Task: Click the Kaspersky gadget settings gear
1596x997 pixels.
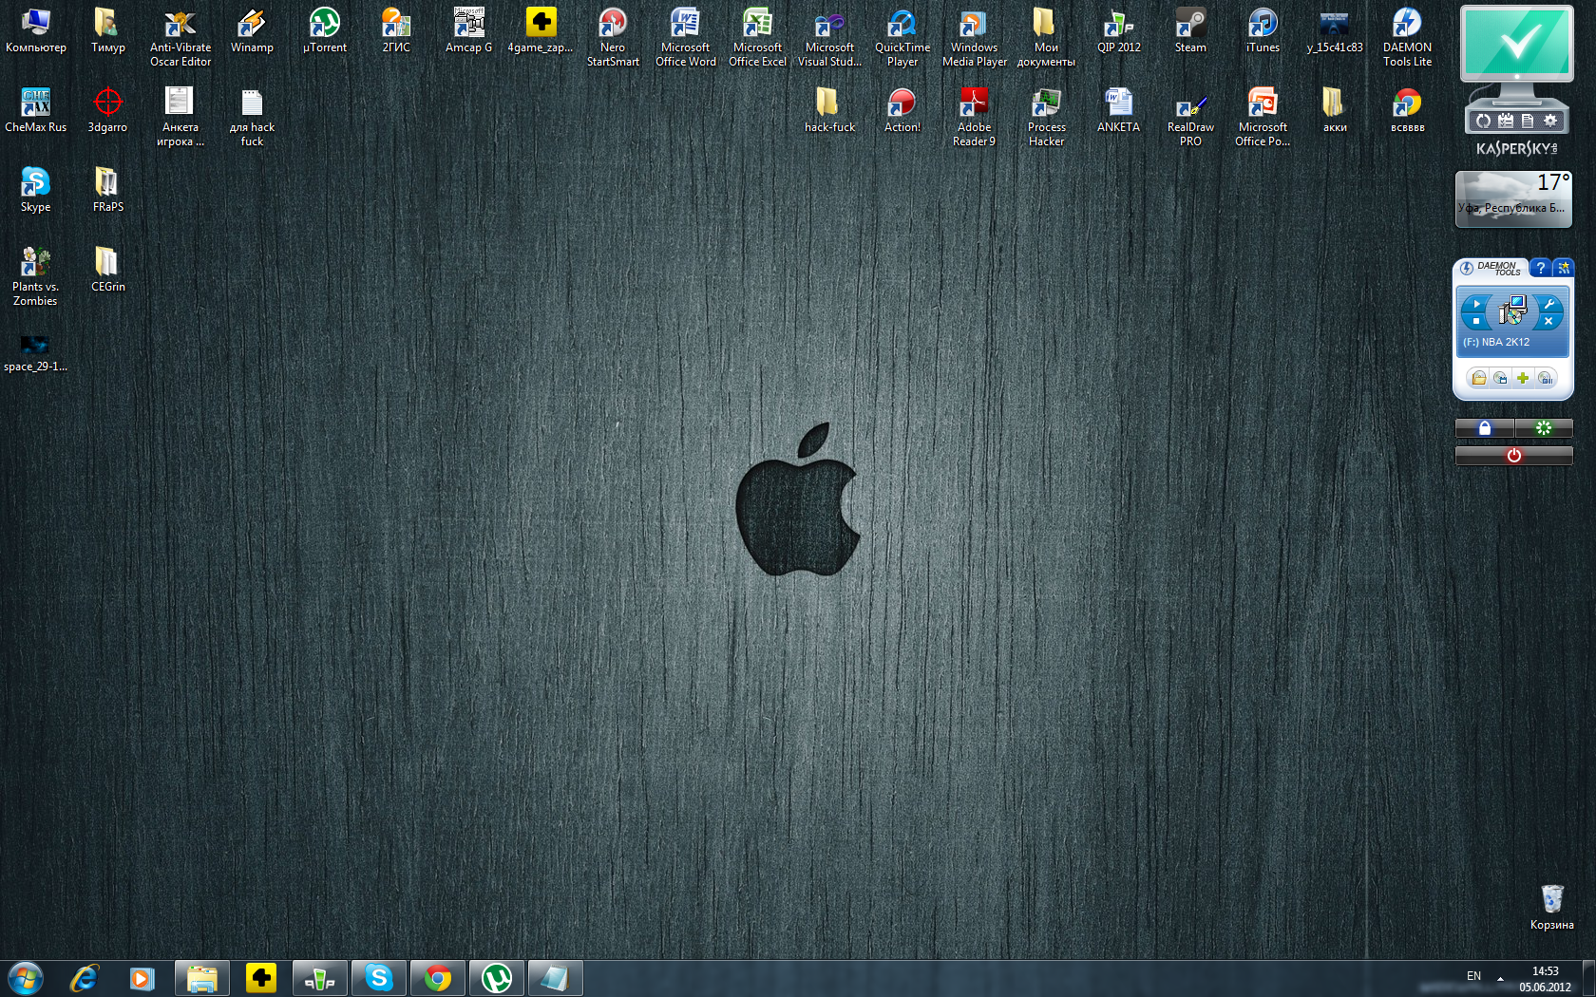Action: point(1550,121)
